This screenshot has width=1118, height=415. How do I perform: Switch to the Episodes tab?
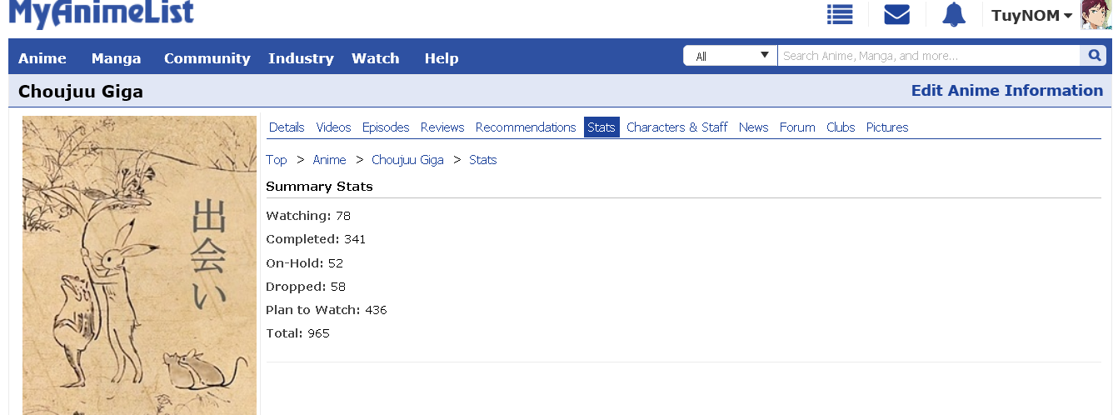386,127
